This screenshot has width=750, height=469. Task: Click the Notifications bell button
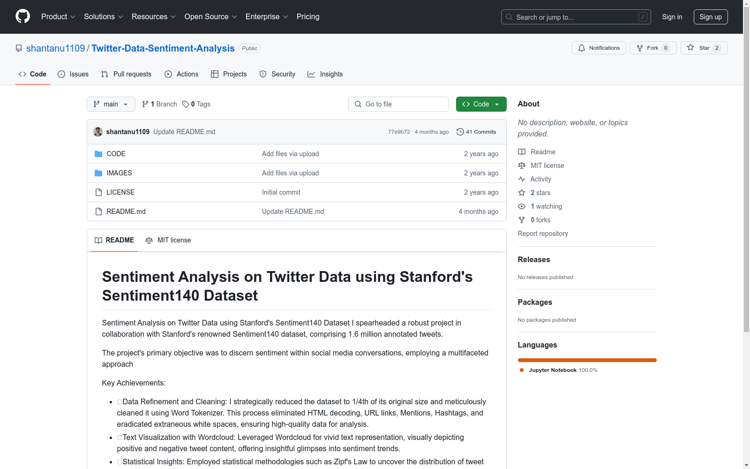[x=599, y=48]
